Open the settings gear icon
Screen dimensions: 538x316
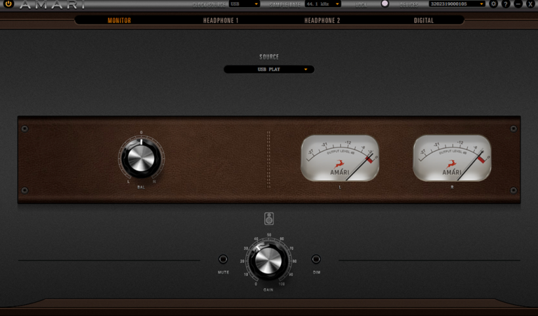click(493, 4)
